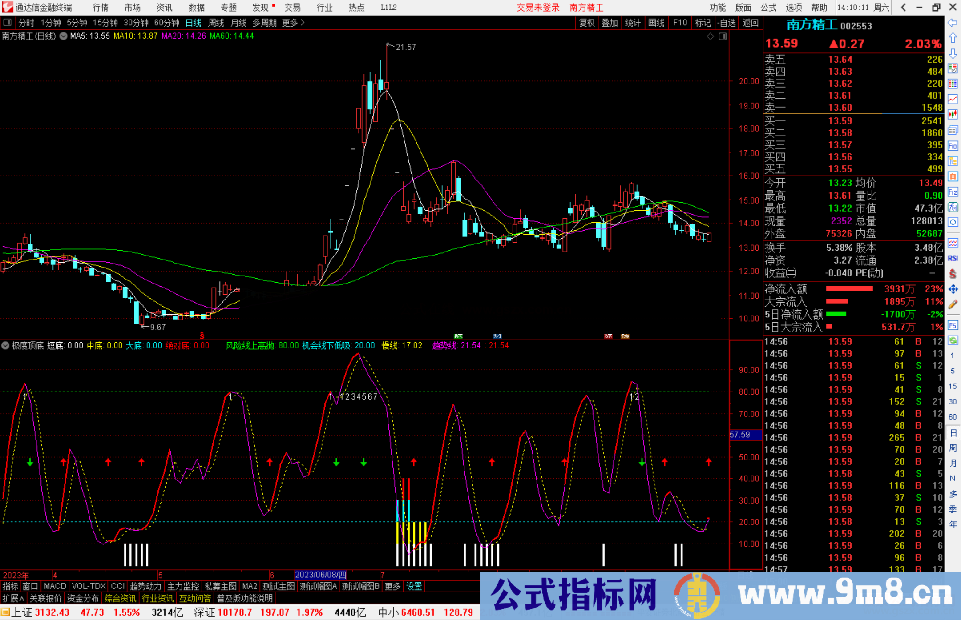This screenshot has width=961, height=620.
Task: Open the 设置 settings button
Action: 414,586
